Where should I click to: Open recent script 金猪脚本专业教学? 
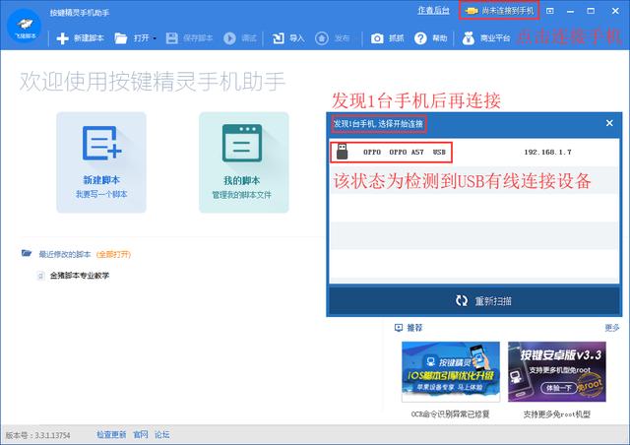tap(80, 276)
